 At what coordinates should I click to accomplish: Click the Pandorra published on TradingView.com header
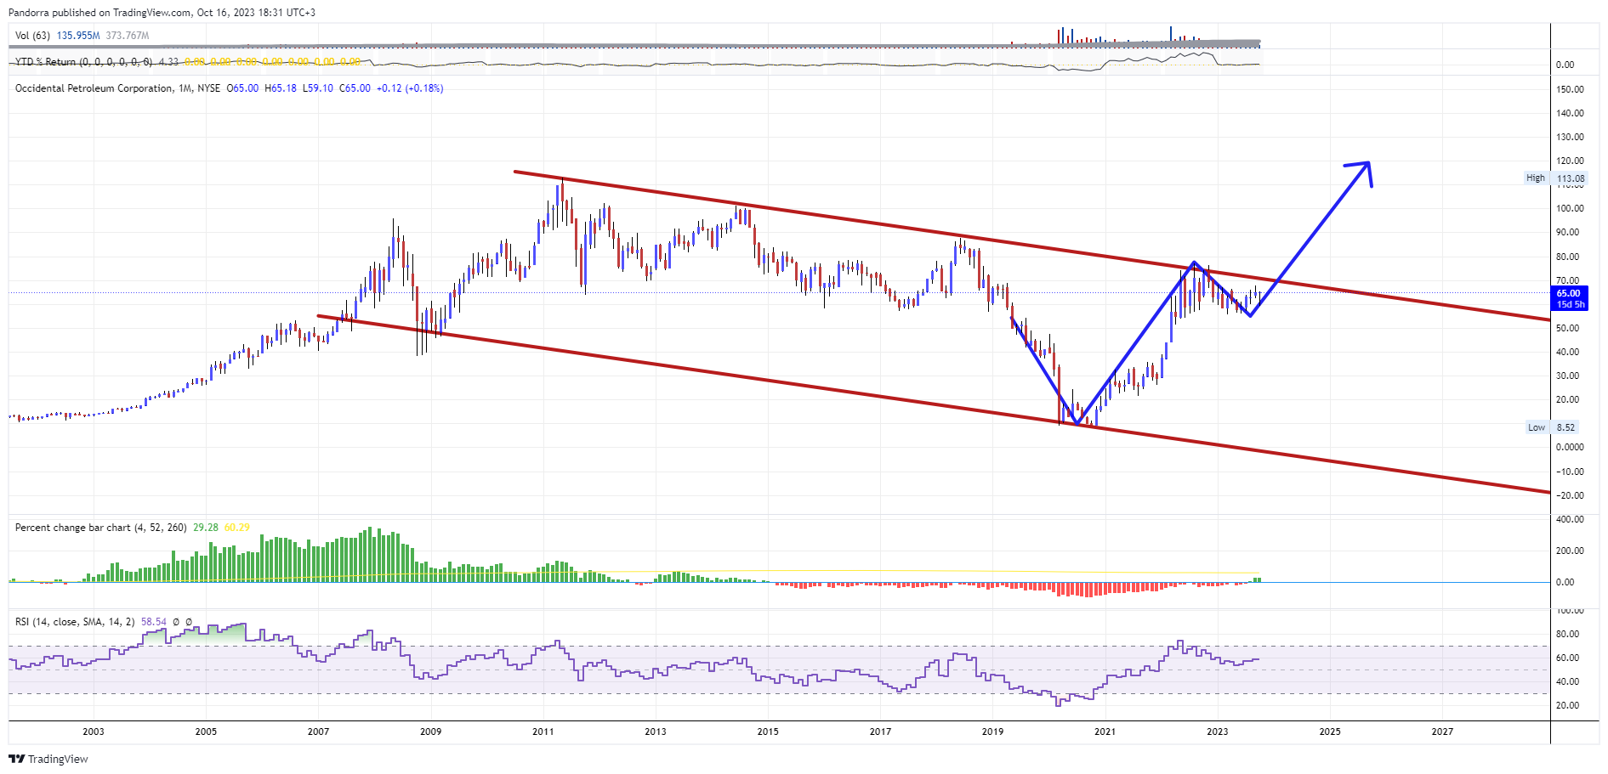(x=162, y=13)
